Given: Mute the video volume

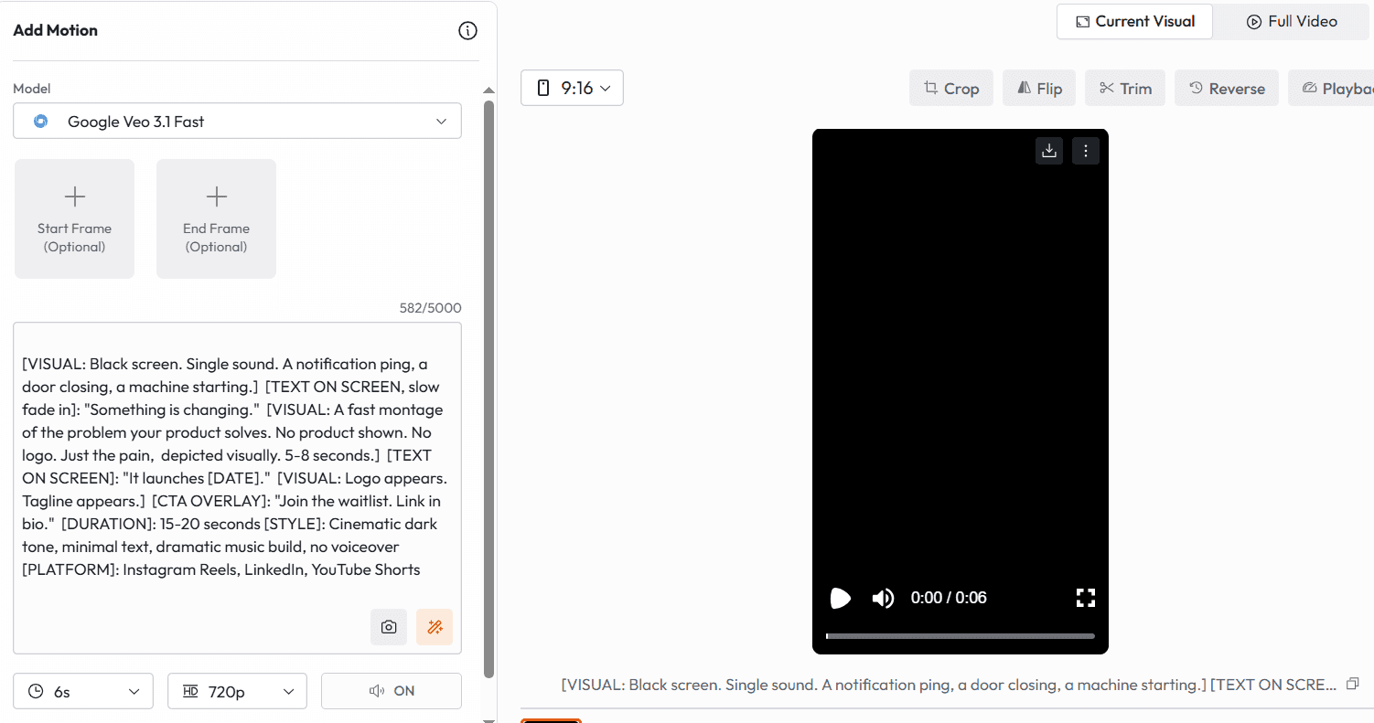Looking at the screenshot, I should [x=883, y=598].
